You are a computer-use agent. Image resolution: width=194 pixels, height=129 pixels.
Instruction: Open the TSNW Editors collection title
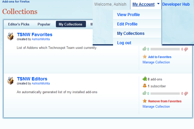pos(32,79)
